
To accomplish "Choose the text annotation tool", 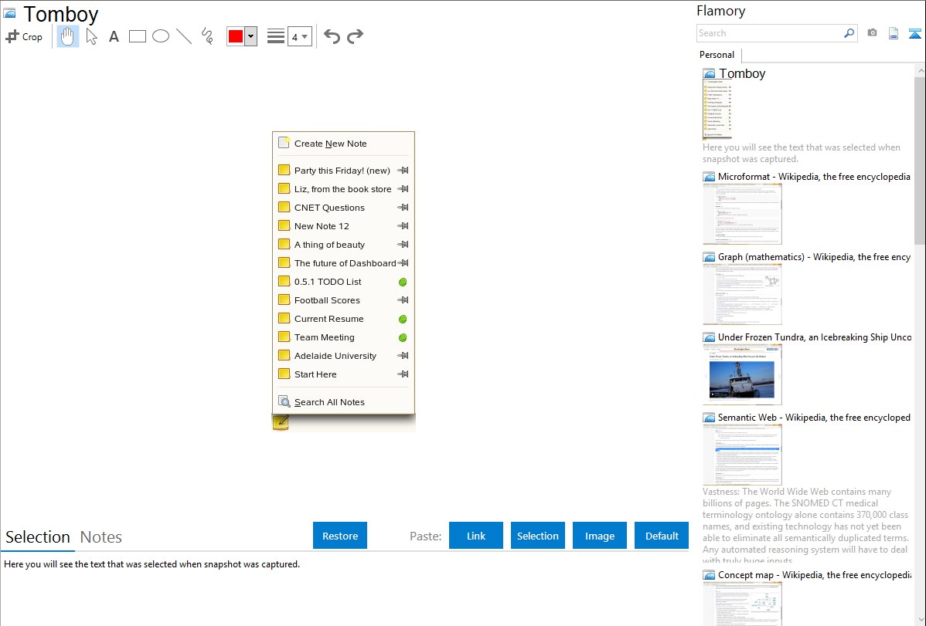I will coord(114,36).
